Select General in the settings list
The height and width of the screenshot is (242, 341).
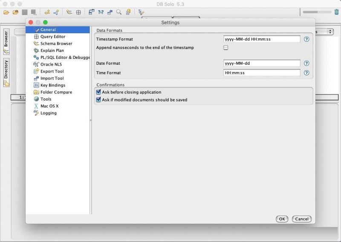click(58, 30)
